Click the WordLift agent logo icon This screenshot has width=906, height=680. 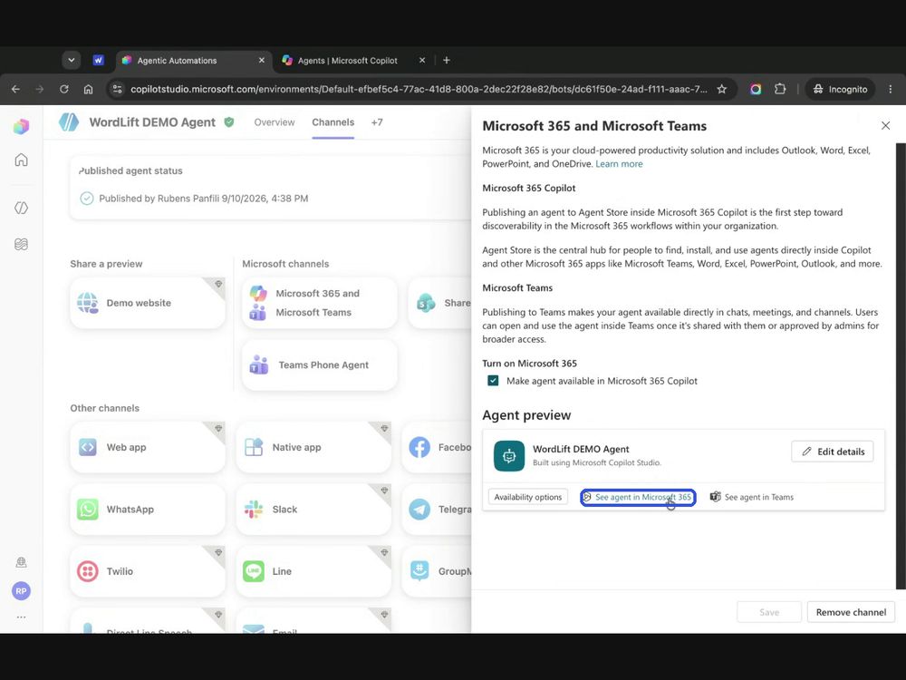pos(69,122)
